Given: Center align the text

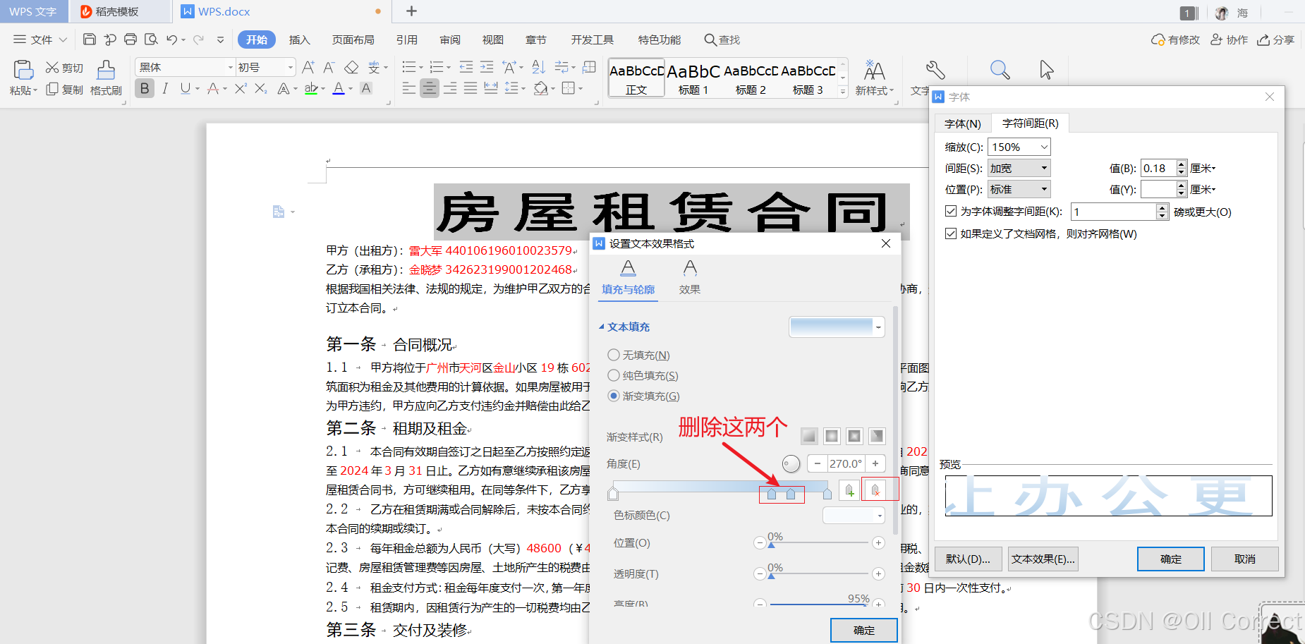Looking at the screenshot, I should click(x=429, y=88).
